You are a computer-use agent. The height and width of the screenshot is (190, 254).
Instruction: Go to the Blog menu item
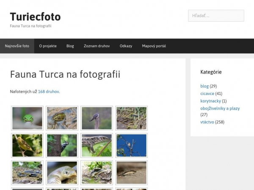coord(70,46)
